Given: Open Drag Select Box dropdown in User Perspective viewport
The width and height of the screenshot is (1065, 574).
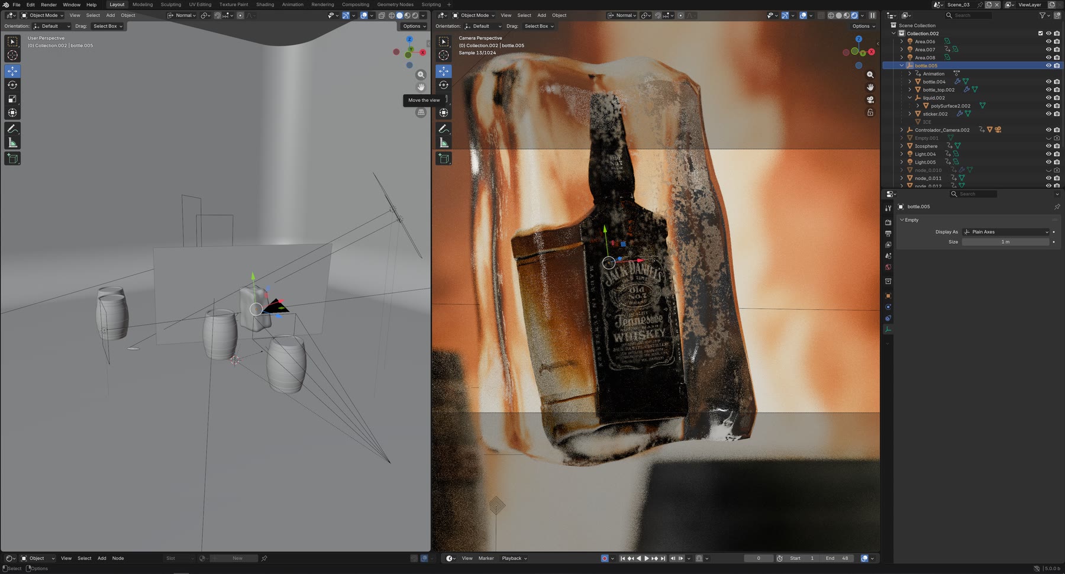Looking at the screenshot, I should point(108,26).
